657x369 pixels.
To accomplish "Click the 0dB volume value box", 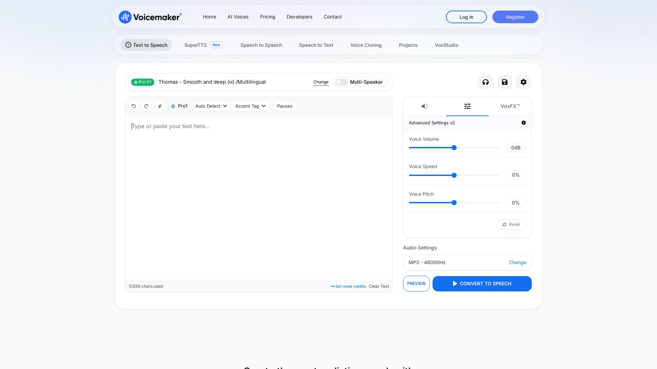I will [x=516, y=148].
